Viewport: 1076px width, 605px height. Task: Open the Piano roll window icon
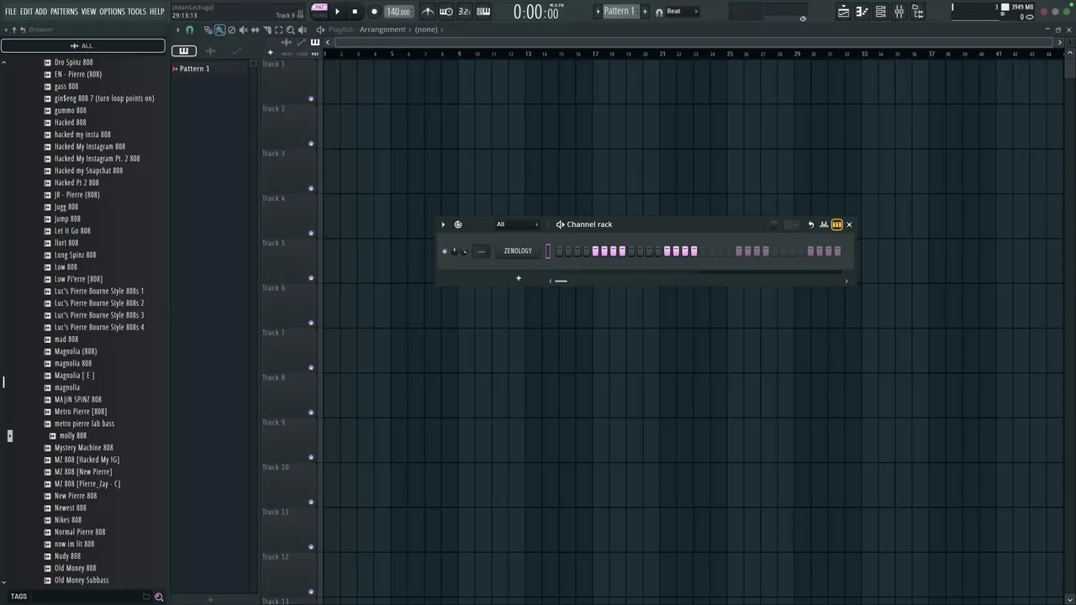tap(862, 12)
